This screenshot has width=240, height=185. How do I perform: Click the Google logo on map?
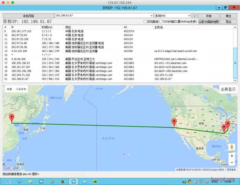click(11, 168)
